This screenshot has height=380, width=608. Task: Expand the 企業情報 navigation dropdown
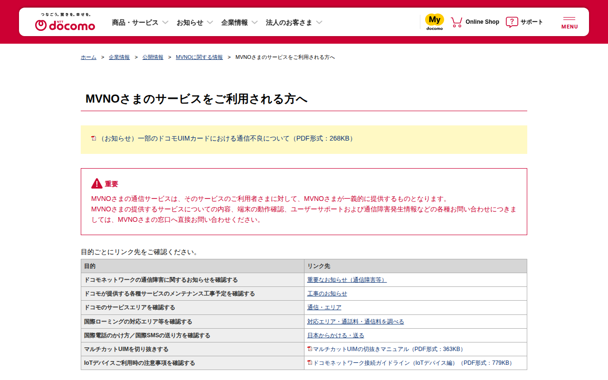coord(239,22)
